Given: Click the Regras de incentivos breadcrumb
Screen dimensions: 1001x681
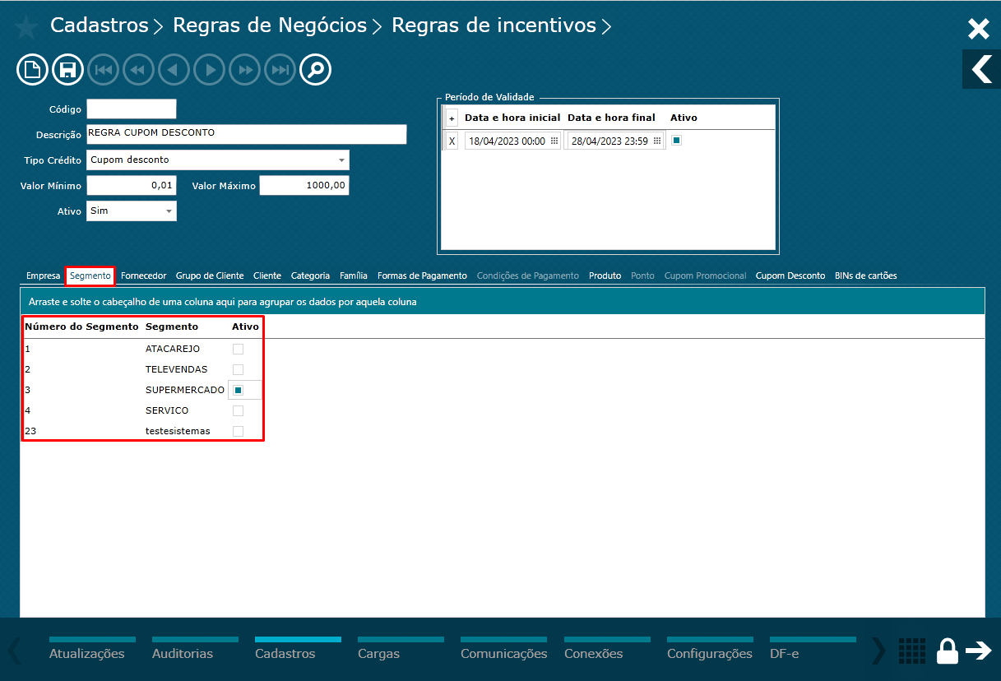Looking at the screenshot, I should tap(494, 25).
